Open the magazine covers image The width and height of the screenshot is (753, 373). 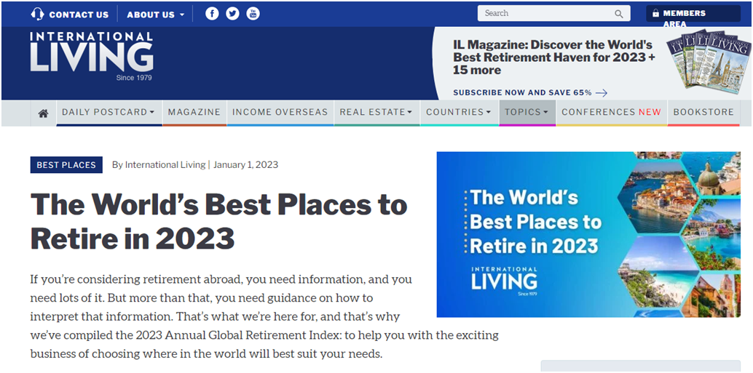coord(707,60)
